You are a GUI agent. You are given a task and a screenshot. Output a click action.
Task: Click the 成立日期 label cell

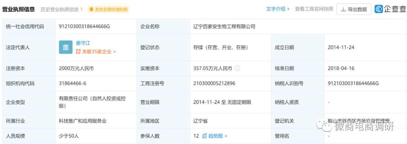[x=298, y=48]
